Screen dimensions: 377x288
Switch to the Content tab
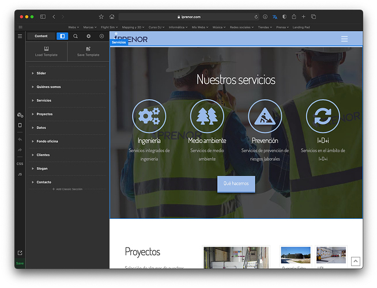pyautogui.click(x=41, y=36)
